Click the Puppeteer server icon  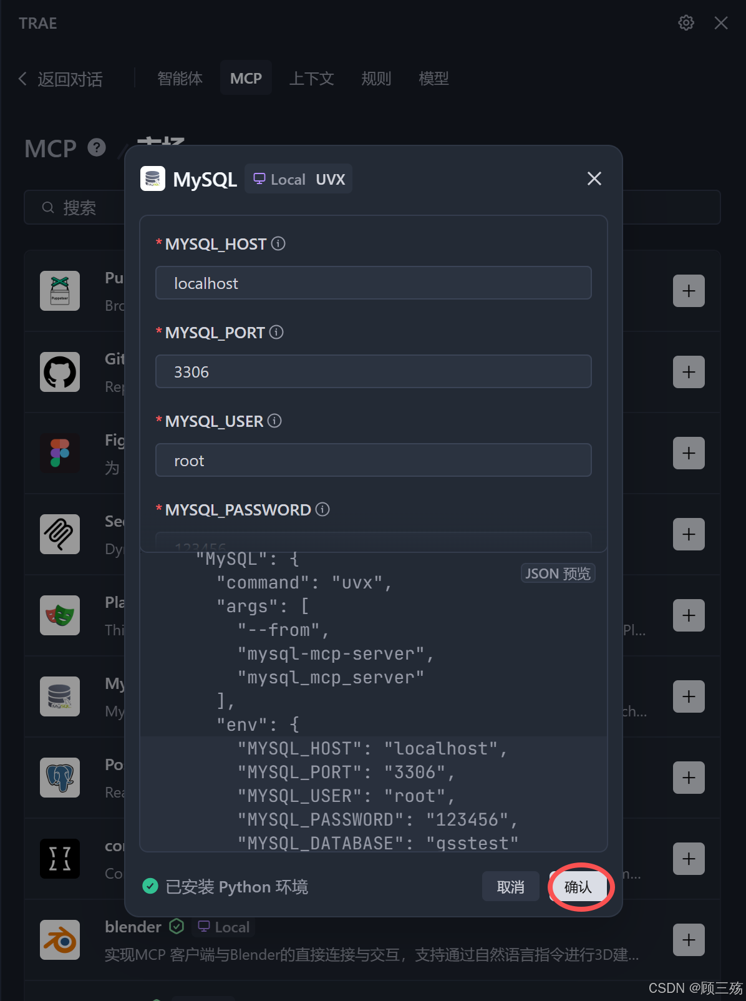pyautogui.click(x=60, y=291)
